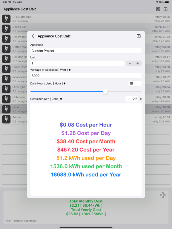172x229 pixels.
Task: Tap the Cell Phone plug icon
Action: [x=6, y=39]
